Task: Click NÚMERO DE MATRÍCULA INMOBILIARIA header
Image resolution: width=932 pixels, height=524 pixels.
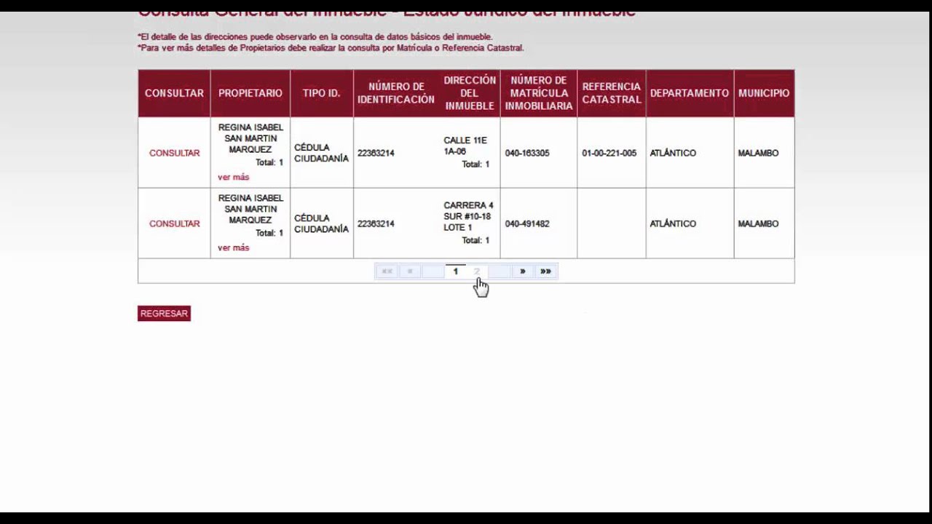Action: click(x=539, y=93)
